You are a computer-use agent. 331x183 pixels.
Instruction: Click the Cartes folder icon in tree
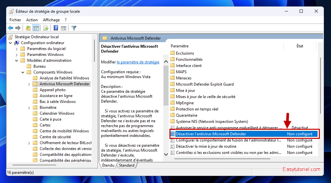point(35,125)
